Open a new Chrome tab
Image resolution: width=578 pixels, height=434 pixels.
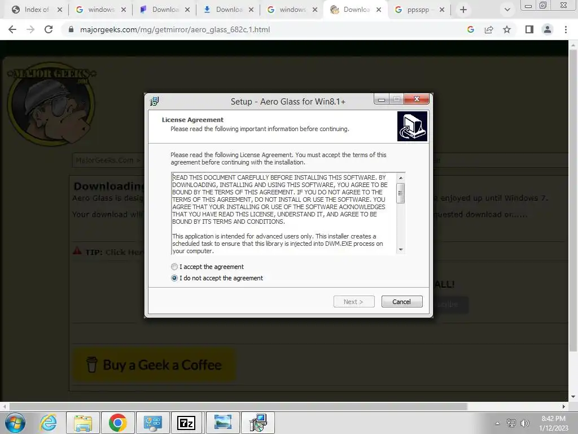coord(463,10)
